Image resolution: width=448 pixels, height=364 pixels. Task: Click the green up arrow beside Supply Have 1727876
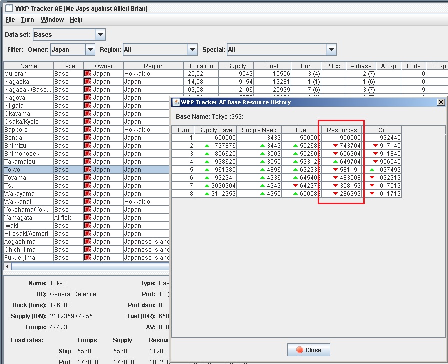(x=207, y=145)
